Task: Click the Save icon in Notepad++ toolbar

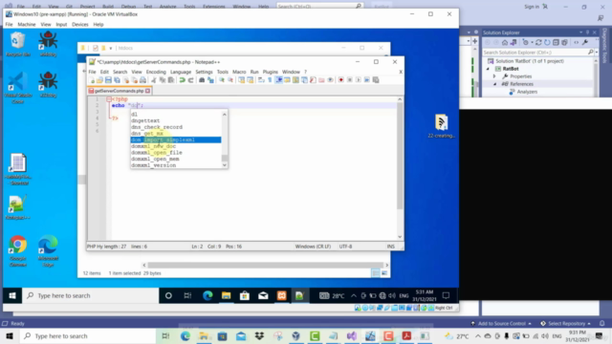Action: click(108, 80)
